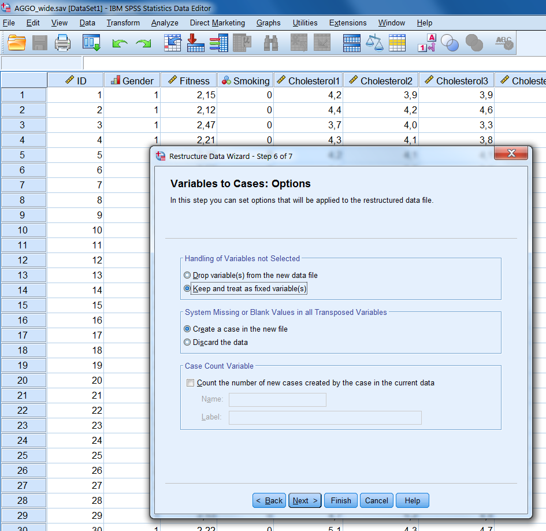Open the Weight Cases tool
The image size is (546, 531).
click(374, 42)
